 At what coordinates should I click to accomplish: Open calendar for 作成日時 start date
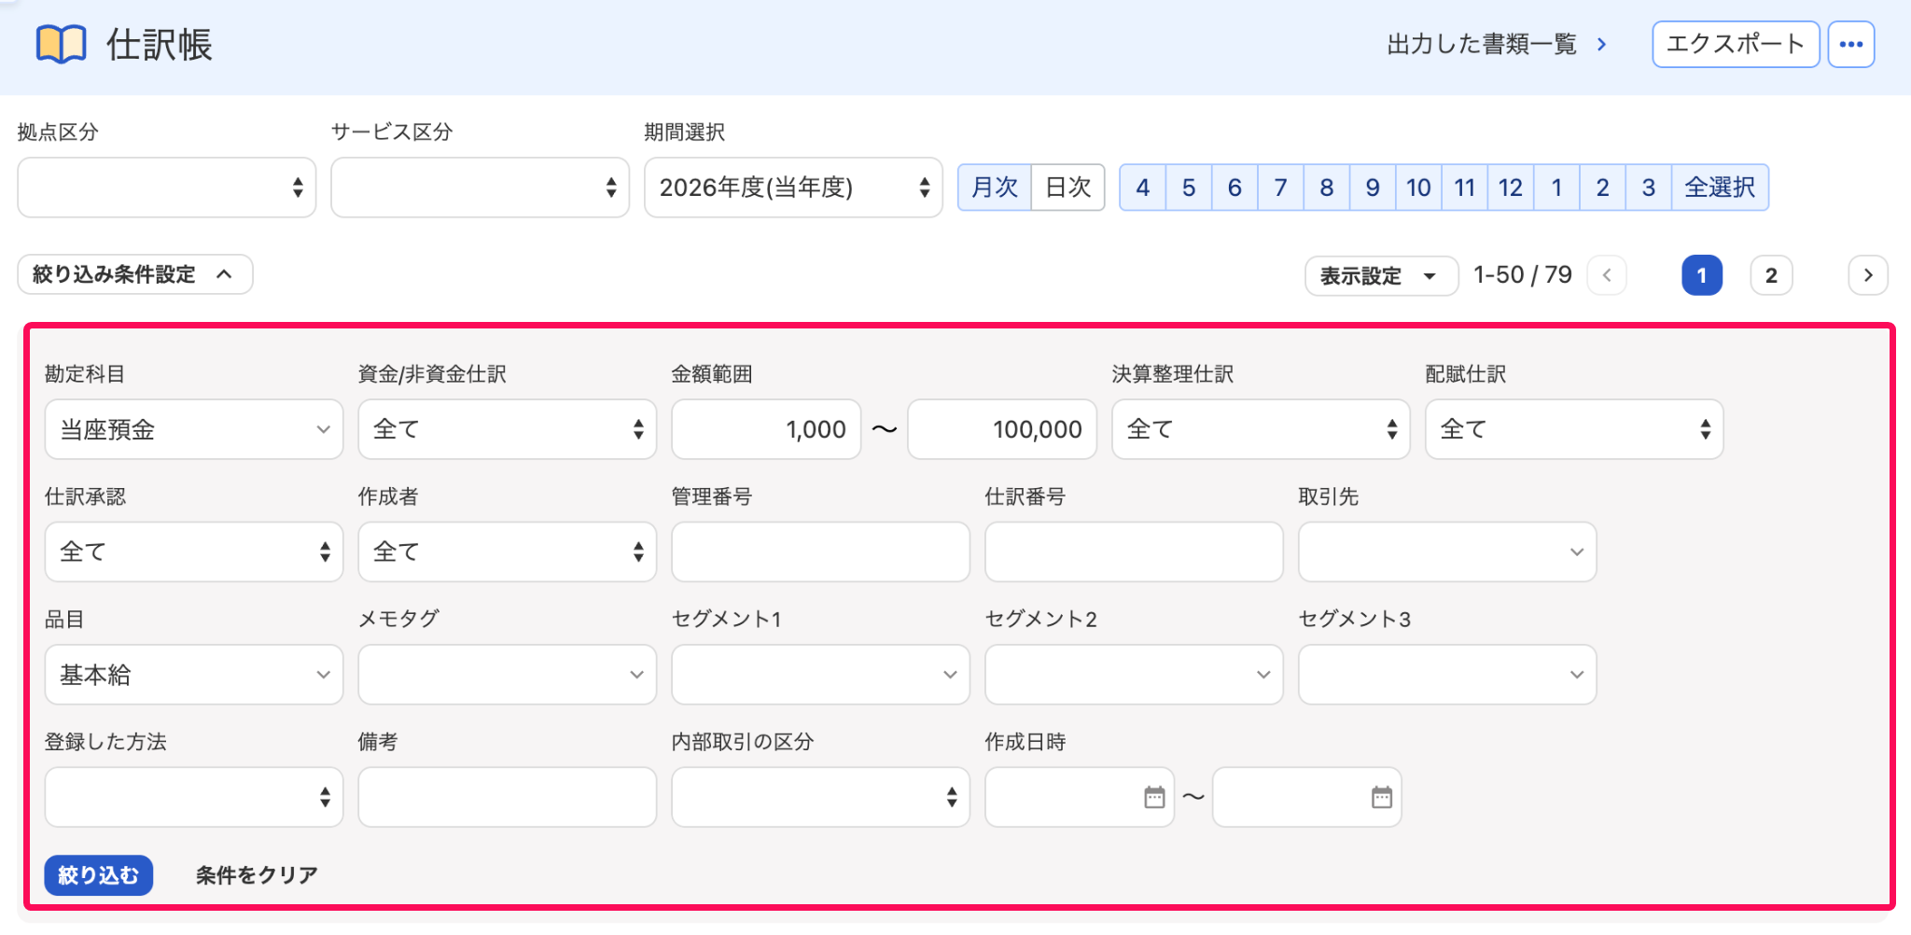(1154, 797)
